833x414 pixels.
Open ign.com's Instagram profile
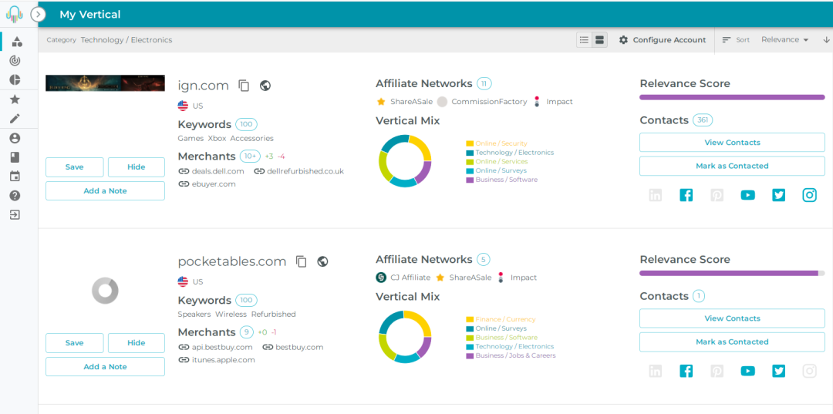[x=809, y=195]
